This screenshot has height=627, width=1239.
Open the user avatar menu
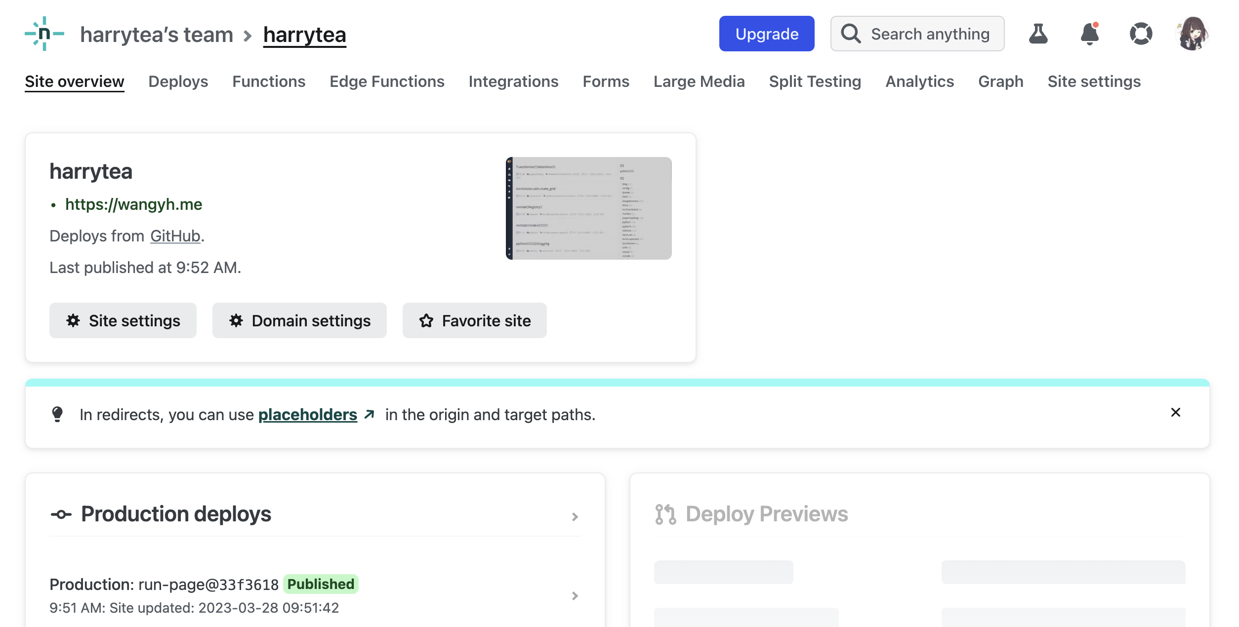coord(1192,34)
